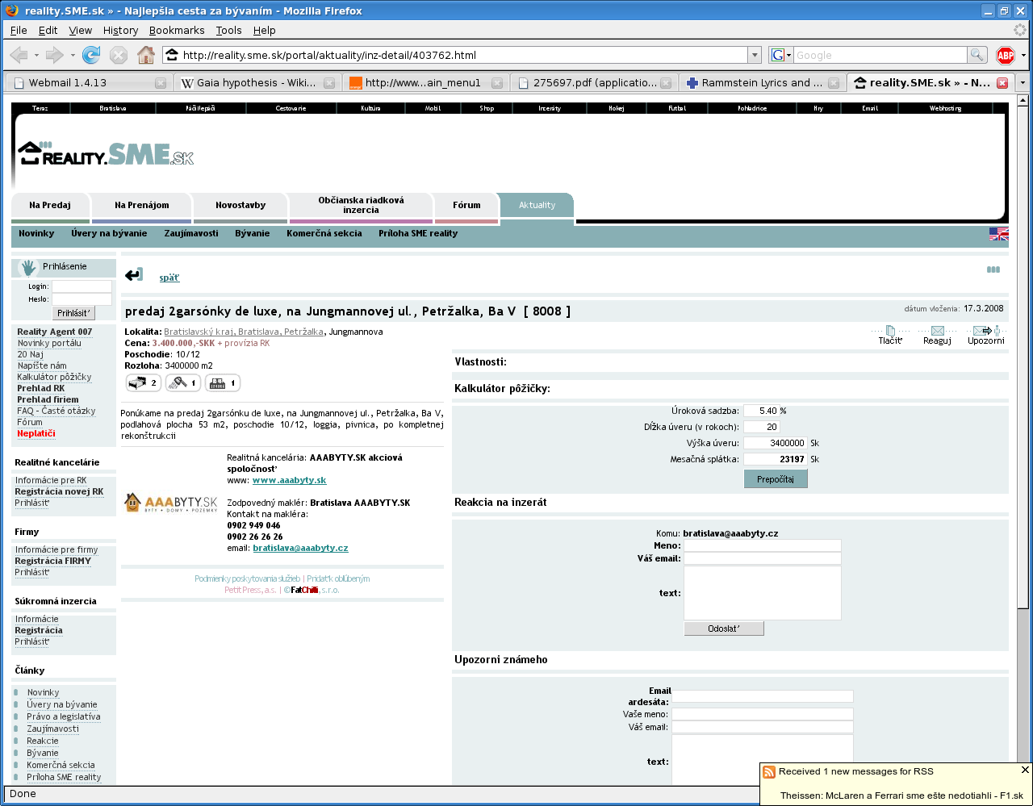Open the Google search engine dropdown
Viewport: 1033px width, 806px height.
[x=780, y=55]
